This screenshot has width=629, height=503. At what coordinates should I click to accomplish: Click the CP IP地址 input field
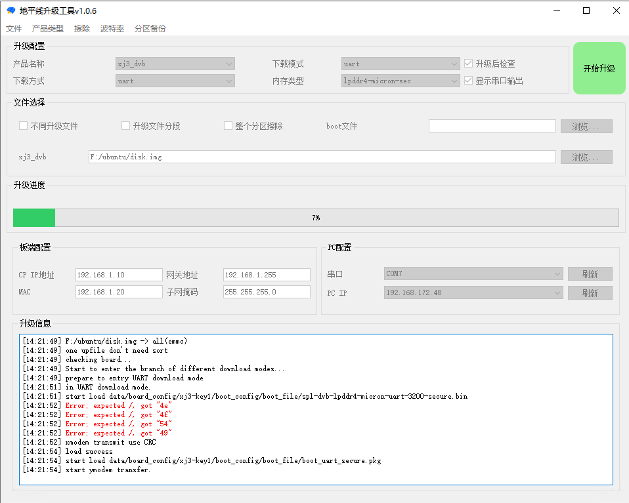(x=119, y=275)
